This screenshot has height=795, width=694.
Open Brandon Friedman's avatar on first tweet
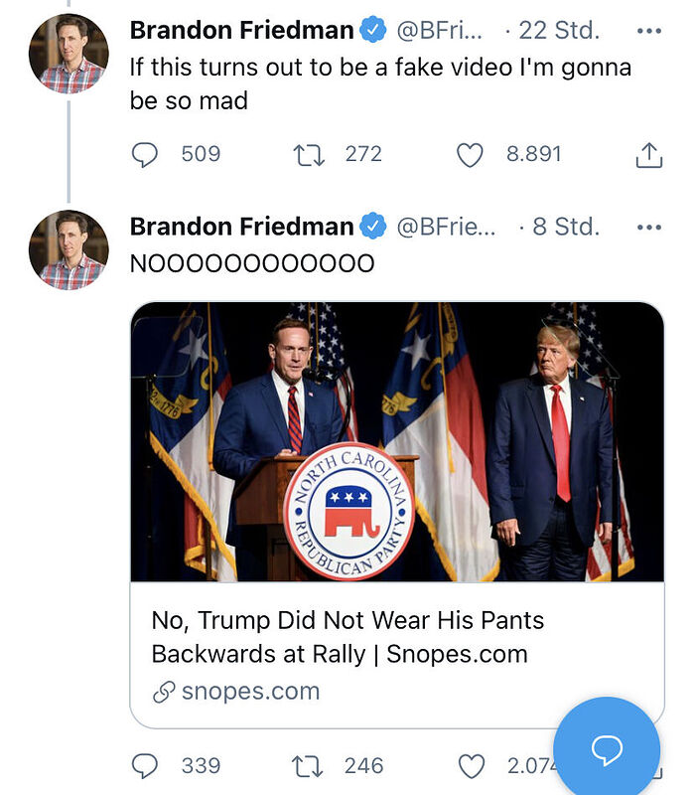tap(69, 55)
